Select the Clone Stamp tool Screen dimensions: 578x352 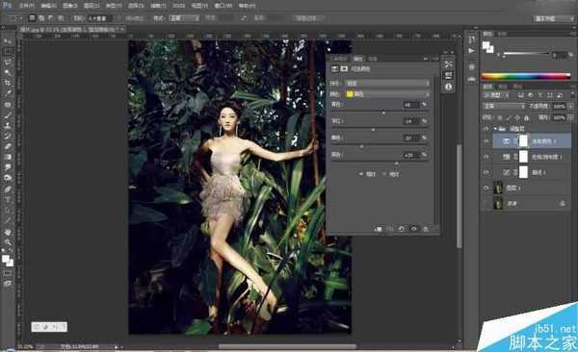(x=8, y=126)
